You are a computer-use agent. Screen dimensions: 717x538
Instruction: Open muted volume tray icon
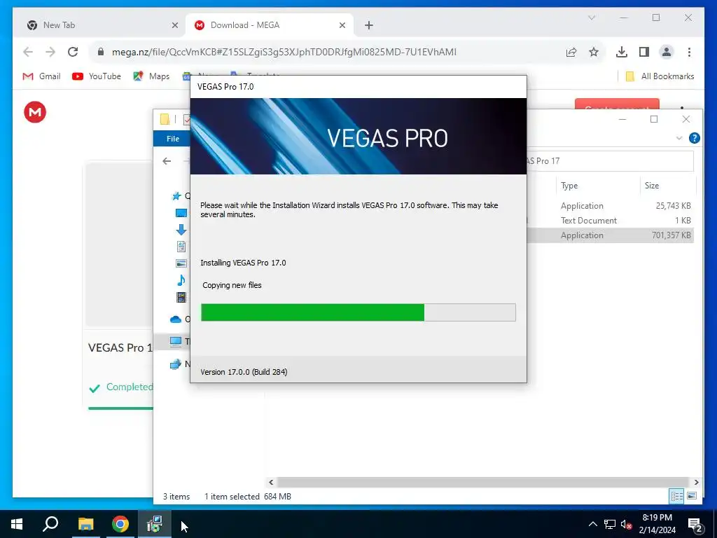627,524
